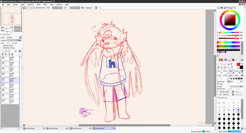Select brush size 9 preset dot
The image size is (246, 133).
coord(238,110)
